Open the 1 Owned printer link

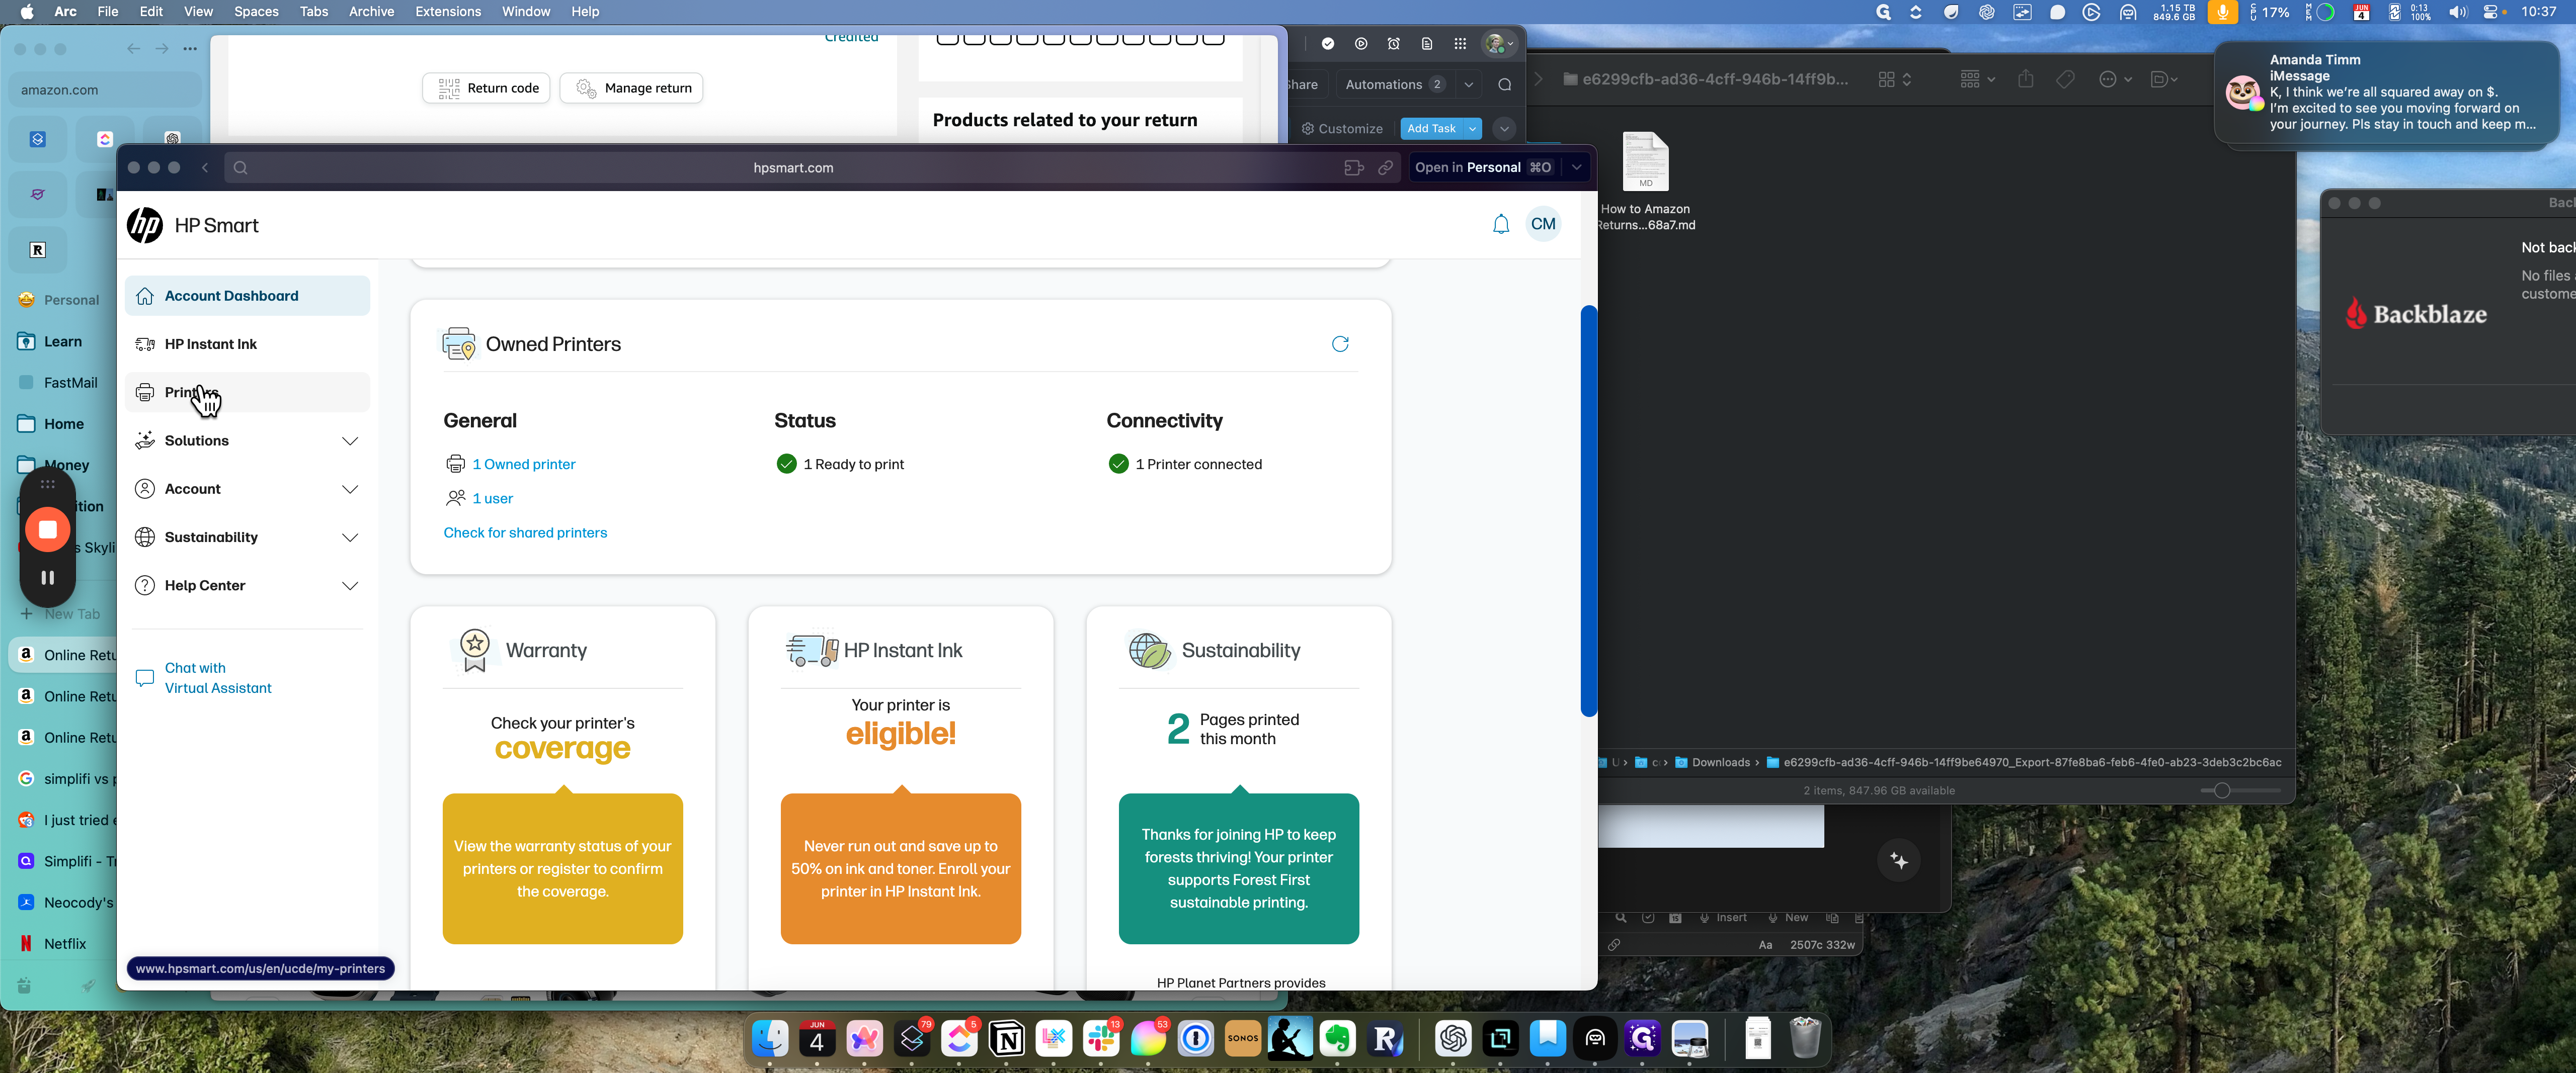524,464
